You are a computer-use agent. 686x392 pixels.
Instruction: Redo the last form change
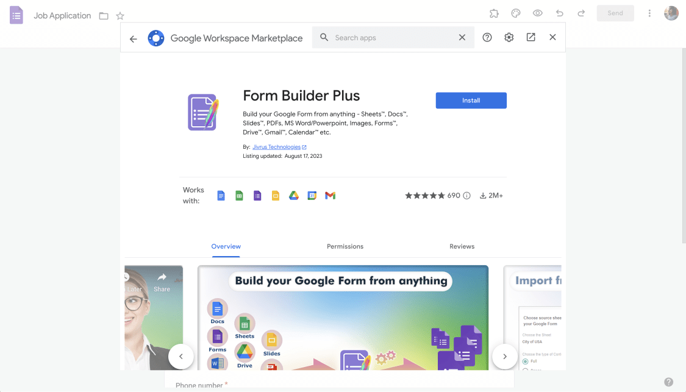[581, 13]
